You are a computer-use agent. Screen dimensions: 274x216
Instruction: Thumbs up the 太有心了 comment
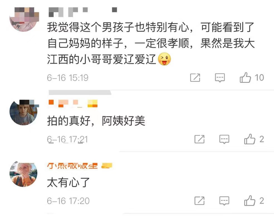coord(250,201)
